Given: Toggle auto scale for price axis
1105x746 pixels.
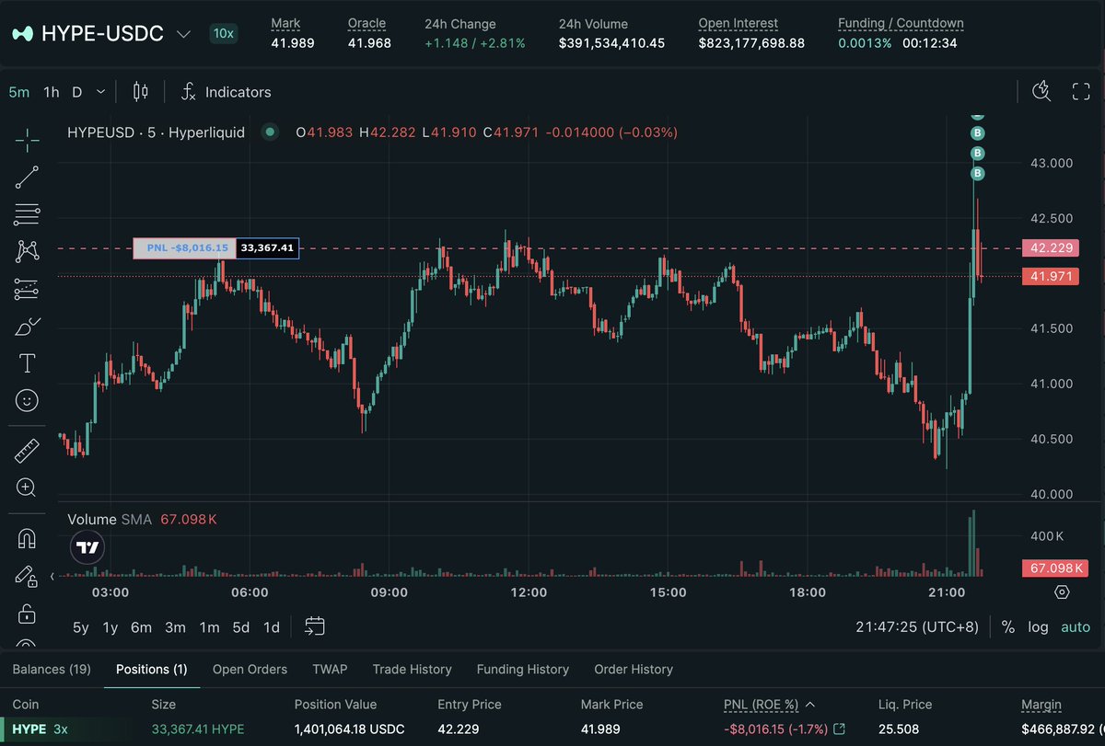Looking at the screenshot, I should pyautogui.click(x=1076, y=627).
